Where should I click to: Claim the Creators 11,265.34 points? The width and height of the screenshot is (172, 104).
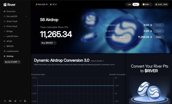(159, 37)
